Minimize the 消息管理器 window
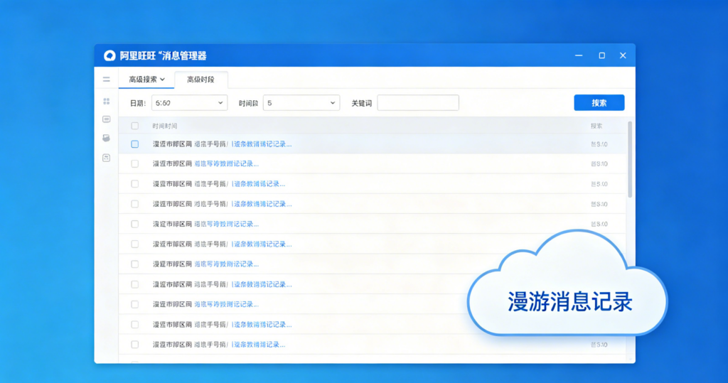The width and height of the screenshot is (728, 383). pos(579,55)
